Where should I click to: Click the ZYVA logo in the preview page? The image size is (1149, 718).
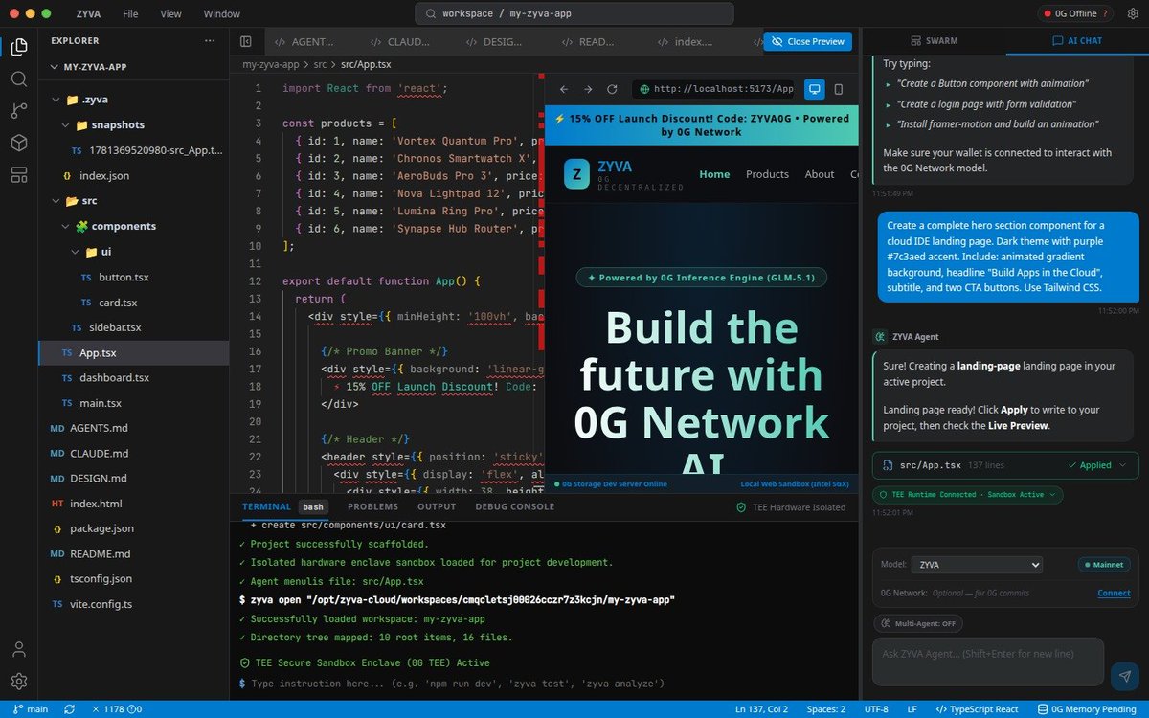[x=576, y=174]
